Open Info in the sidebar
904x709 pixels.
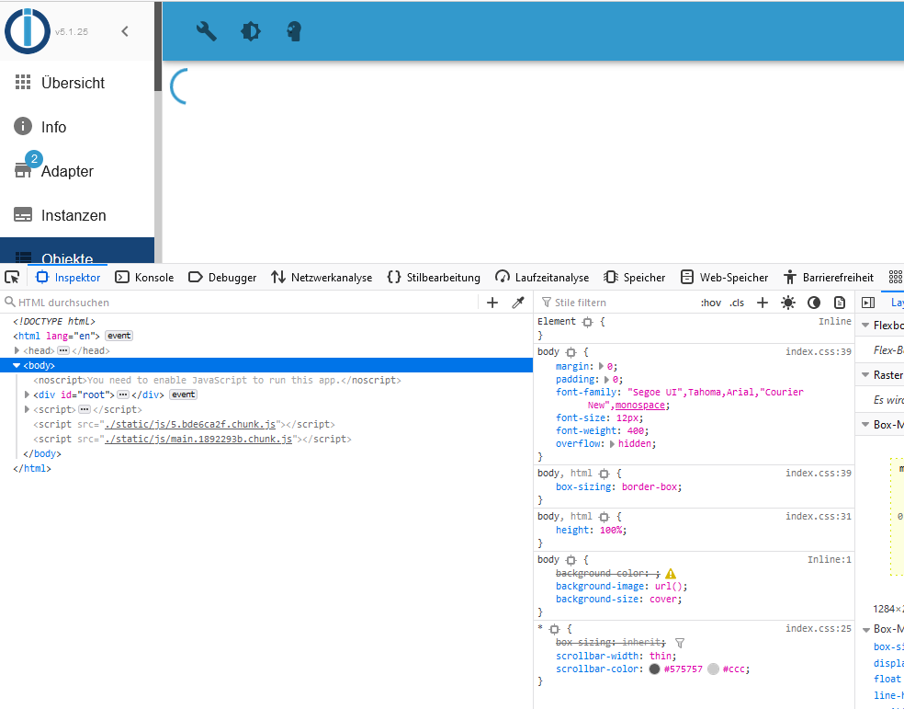click(77, 127)
